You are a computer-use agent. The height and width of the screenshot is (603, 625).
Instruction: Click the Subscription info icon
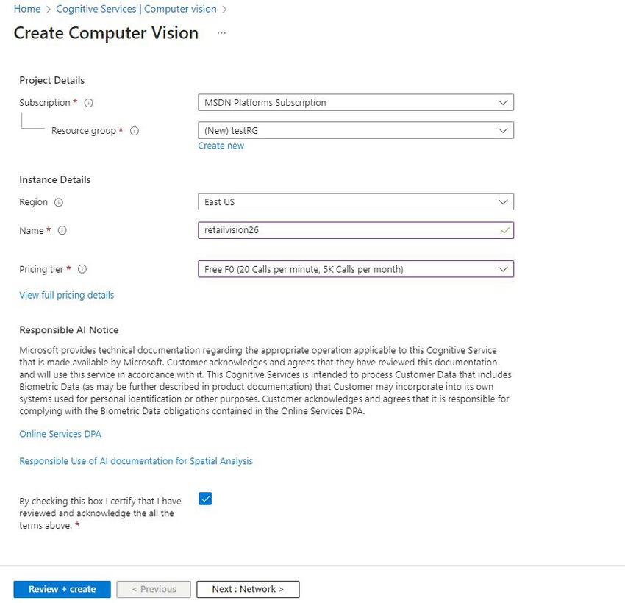[x=88, y=103]
